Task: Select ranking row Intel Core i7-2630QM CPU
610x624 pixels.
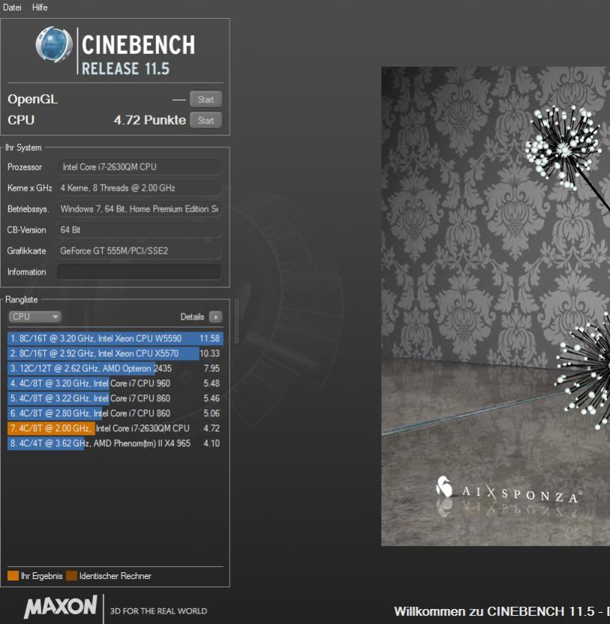Action: tap(115, 428)
